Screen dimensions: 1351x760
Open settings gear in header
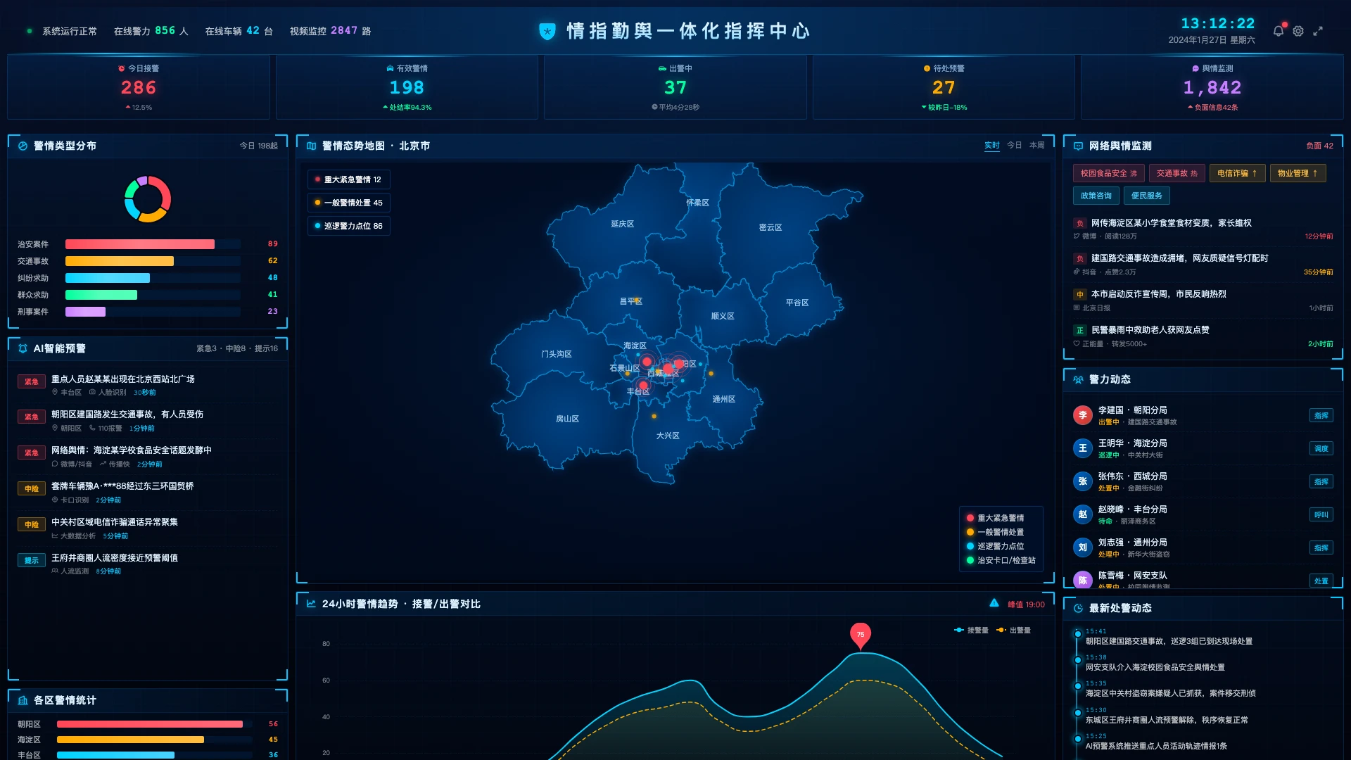pos(1298,31)
